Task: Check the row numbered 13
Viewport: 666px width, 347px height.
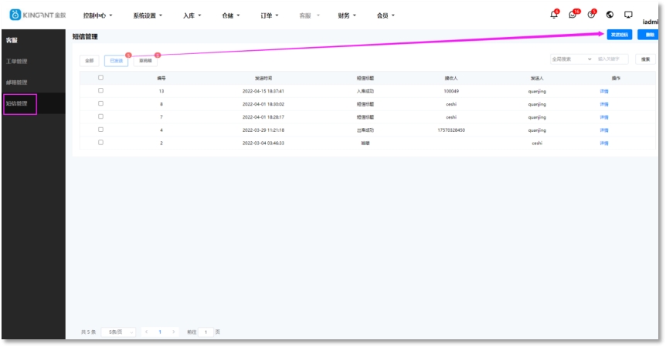Action: [x=100, y=91]
